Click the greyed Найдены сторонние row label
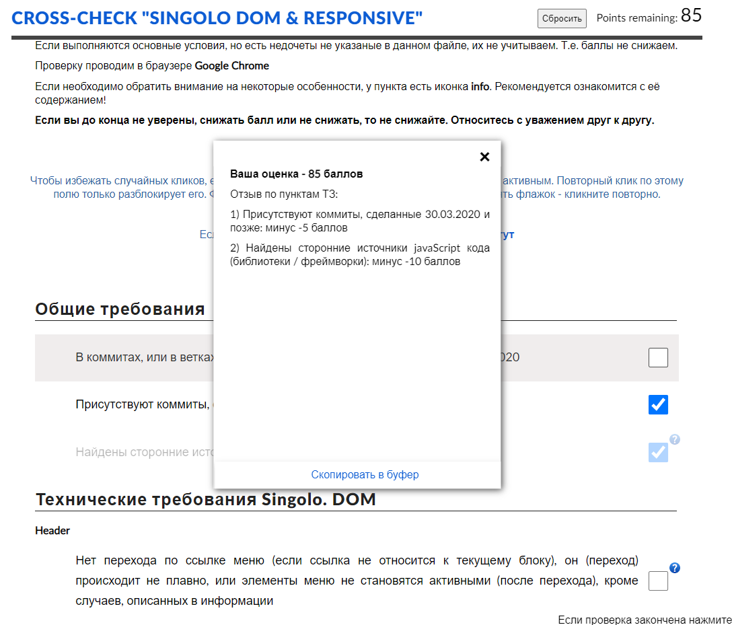 [x=144, y=452]
